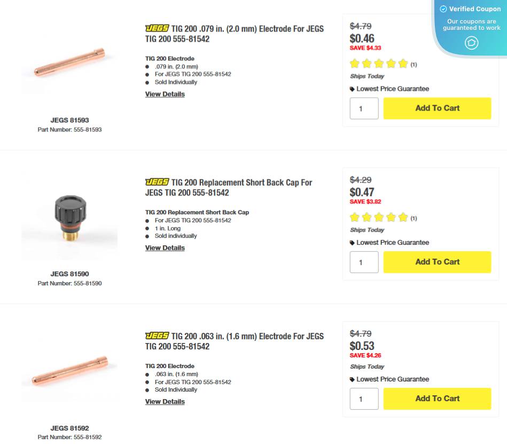Click the fifth star in the Short Back Cap rating

403,217
